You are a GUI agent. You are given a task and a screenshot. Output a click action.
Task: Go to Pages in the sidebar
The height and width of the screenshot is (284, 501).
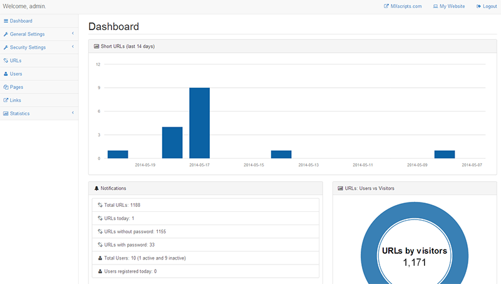tap(39, 87)
